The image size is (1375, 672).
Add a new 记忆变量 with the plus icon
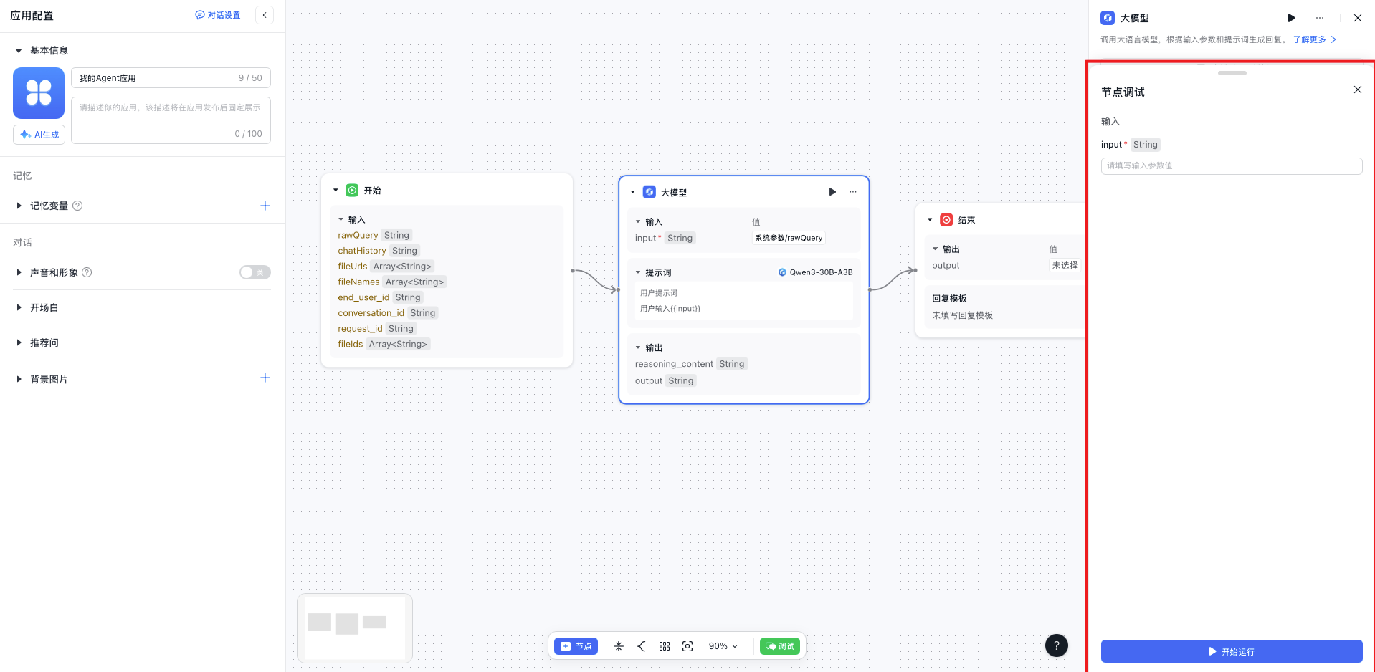point(265,206)
